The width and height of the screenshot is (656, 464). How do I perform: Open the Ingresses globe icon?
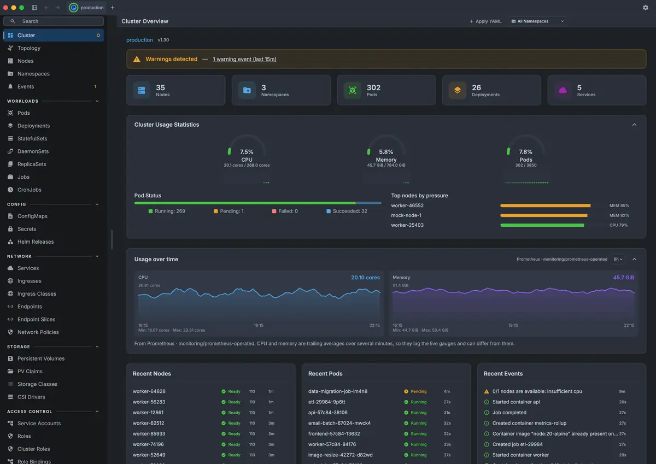pos(10,281)
